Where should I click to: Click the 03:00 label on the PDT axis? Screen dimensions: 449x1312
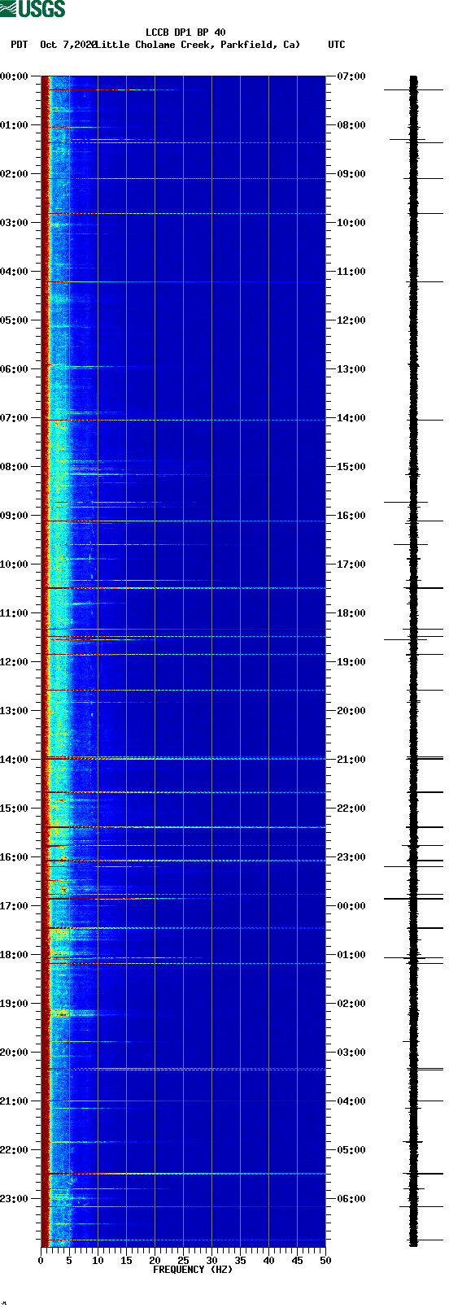[x=15, y=223]
